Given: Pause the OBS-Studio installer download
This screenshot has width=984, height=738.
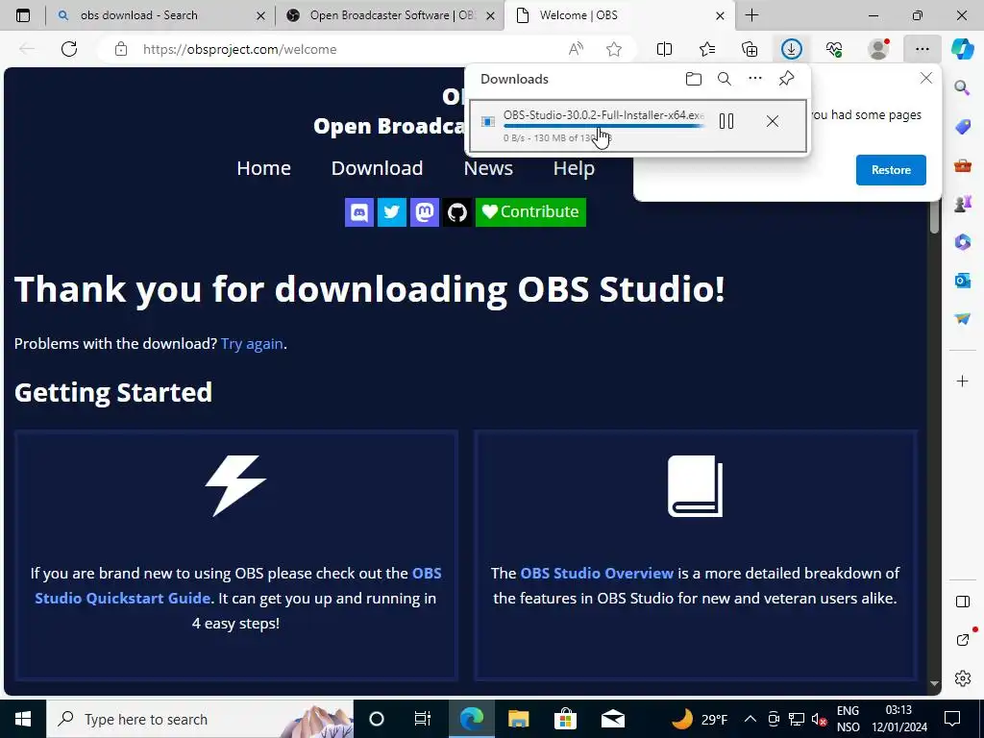Looking at the screenshot, I should point(726,121).
